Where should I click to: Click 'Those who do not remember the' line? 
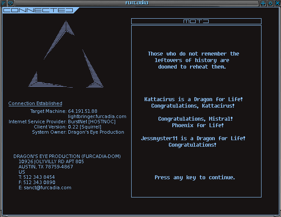pyautogui.click(x=194, y=54)
